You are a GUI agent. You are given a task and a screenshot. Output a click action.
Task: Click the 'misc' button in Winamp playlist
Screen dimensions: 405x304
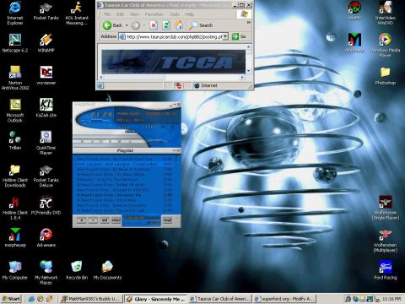click(x=116, y=220)
